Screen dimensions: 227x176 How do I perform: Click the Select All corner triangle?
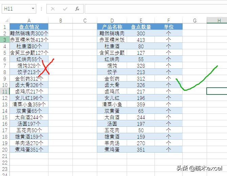[6, 20]
